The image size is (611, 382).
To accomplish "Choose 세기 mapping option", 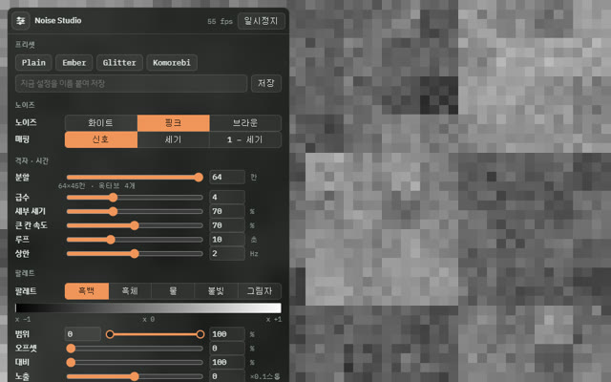I will click(x=174, y=139).
